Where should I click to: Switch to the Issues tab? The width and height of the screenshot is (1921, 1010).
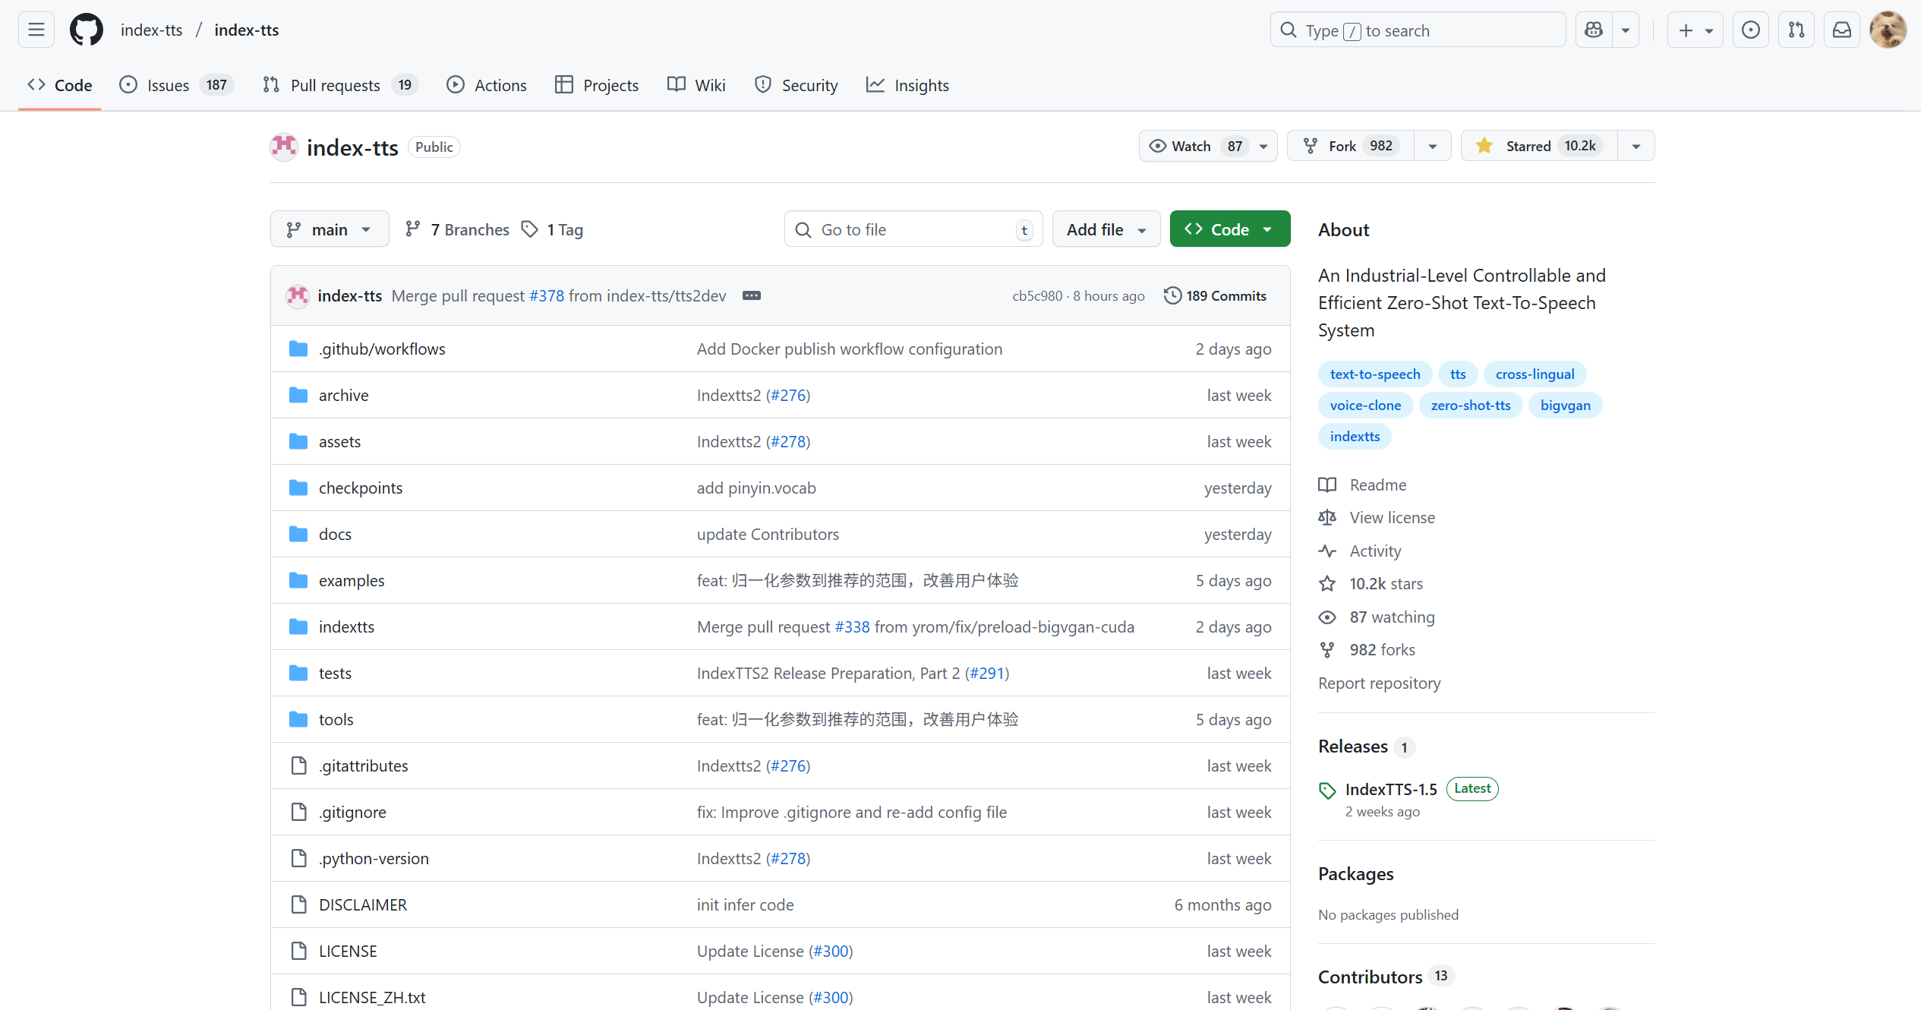click(x=168, y=85)
